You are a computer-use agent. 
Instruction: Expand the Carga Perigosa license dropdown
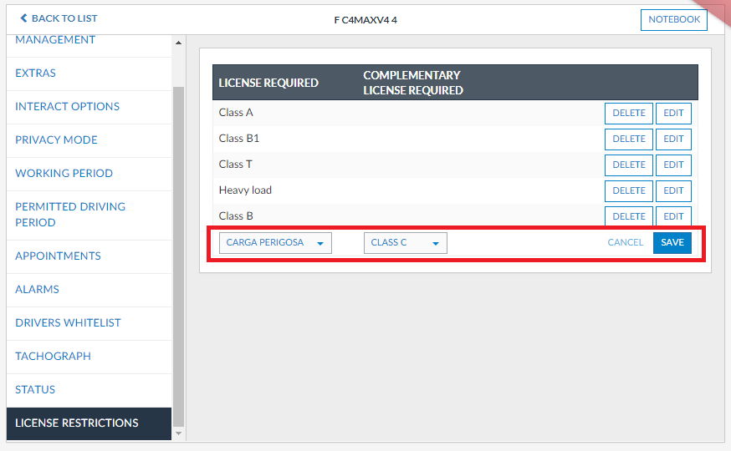(275, 243)
